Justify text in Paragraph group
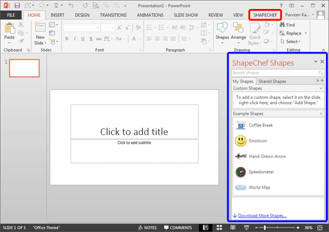This screenshot has width=329, height=232. [x=173, y=39]
